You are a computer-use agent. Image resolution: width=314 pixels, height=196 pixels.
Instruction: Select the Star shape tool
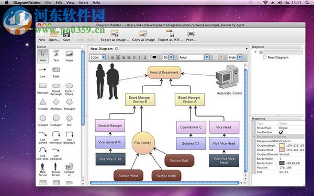click(69, 121)
